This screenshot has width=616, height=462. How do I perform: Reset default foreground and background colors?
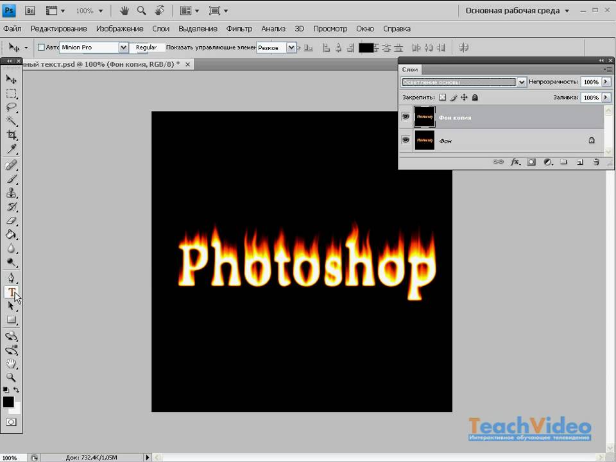[x=6, y=389]
